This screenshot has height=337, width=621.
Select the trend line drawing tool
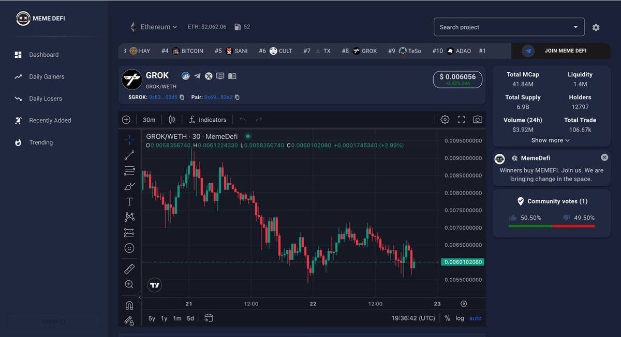tap(129, 155)
